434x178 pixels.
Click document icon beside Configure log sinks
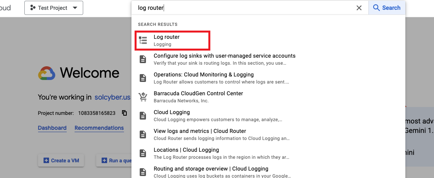point(143,59)
